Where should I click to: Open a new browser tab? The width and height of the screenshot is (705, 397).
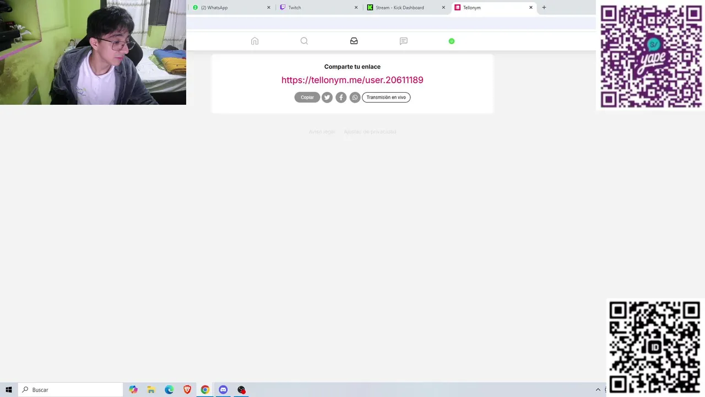(544, 8)
